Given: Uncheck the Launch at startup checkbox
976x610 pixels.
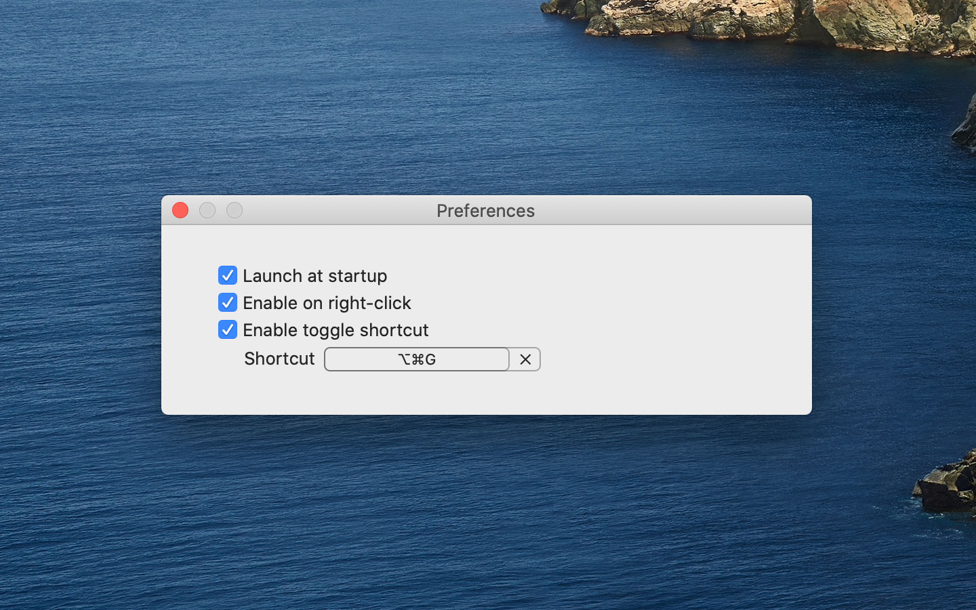Looking at the screenshot, I should click(x=228, y=275).
